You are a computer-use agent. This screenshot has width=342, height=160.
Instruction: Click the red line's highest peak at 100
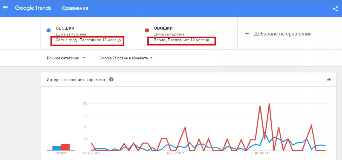pyautogui.click(x=269, y=104)
